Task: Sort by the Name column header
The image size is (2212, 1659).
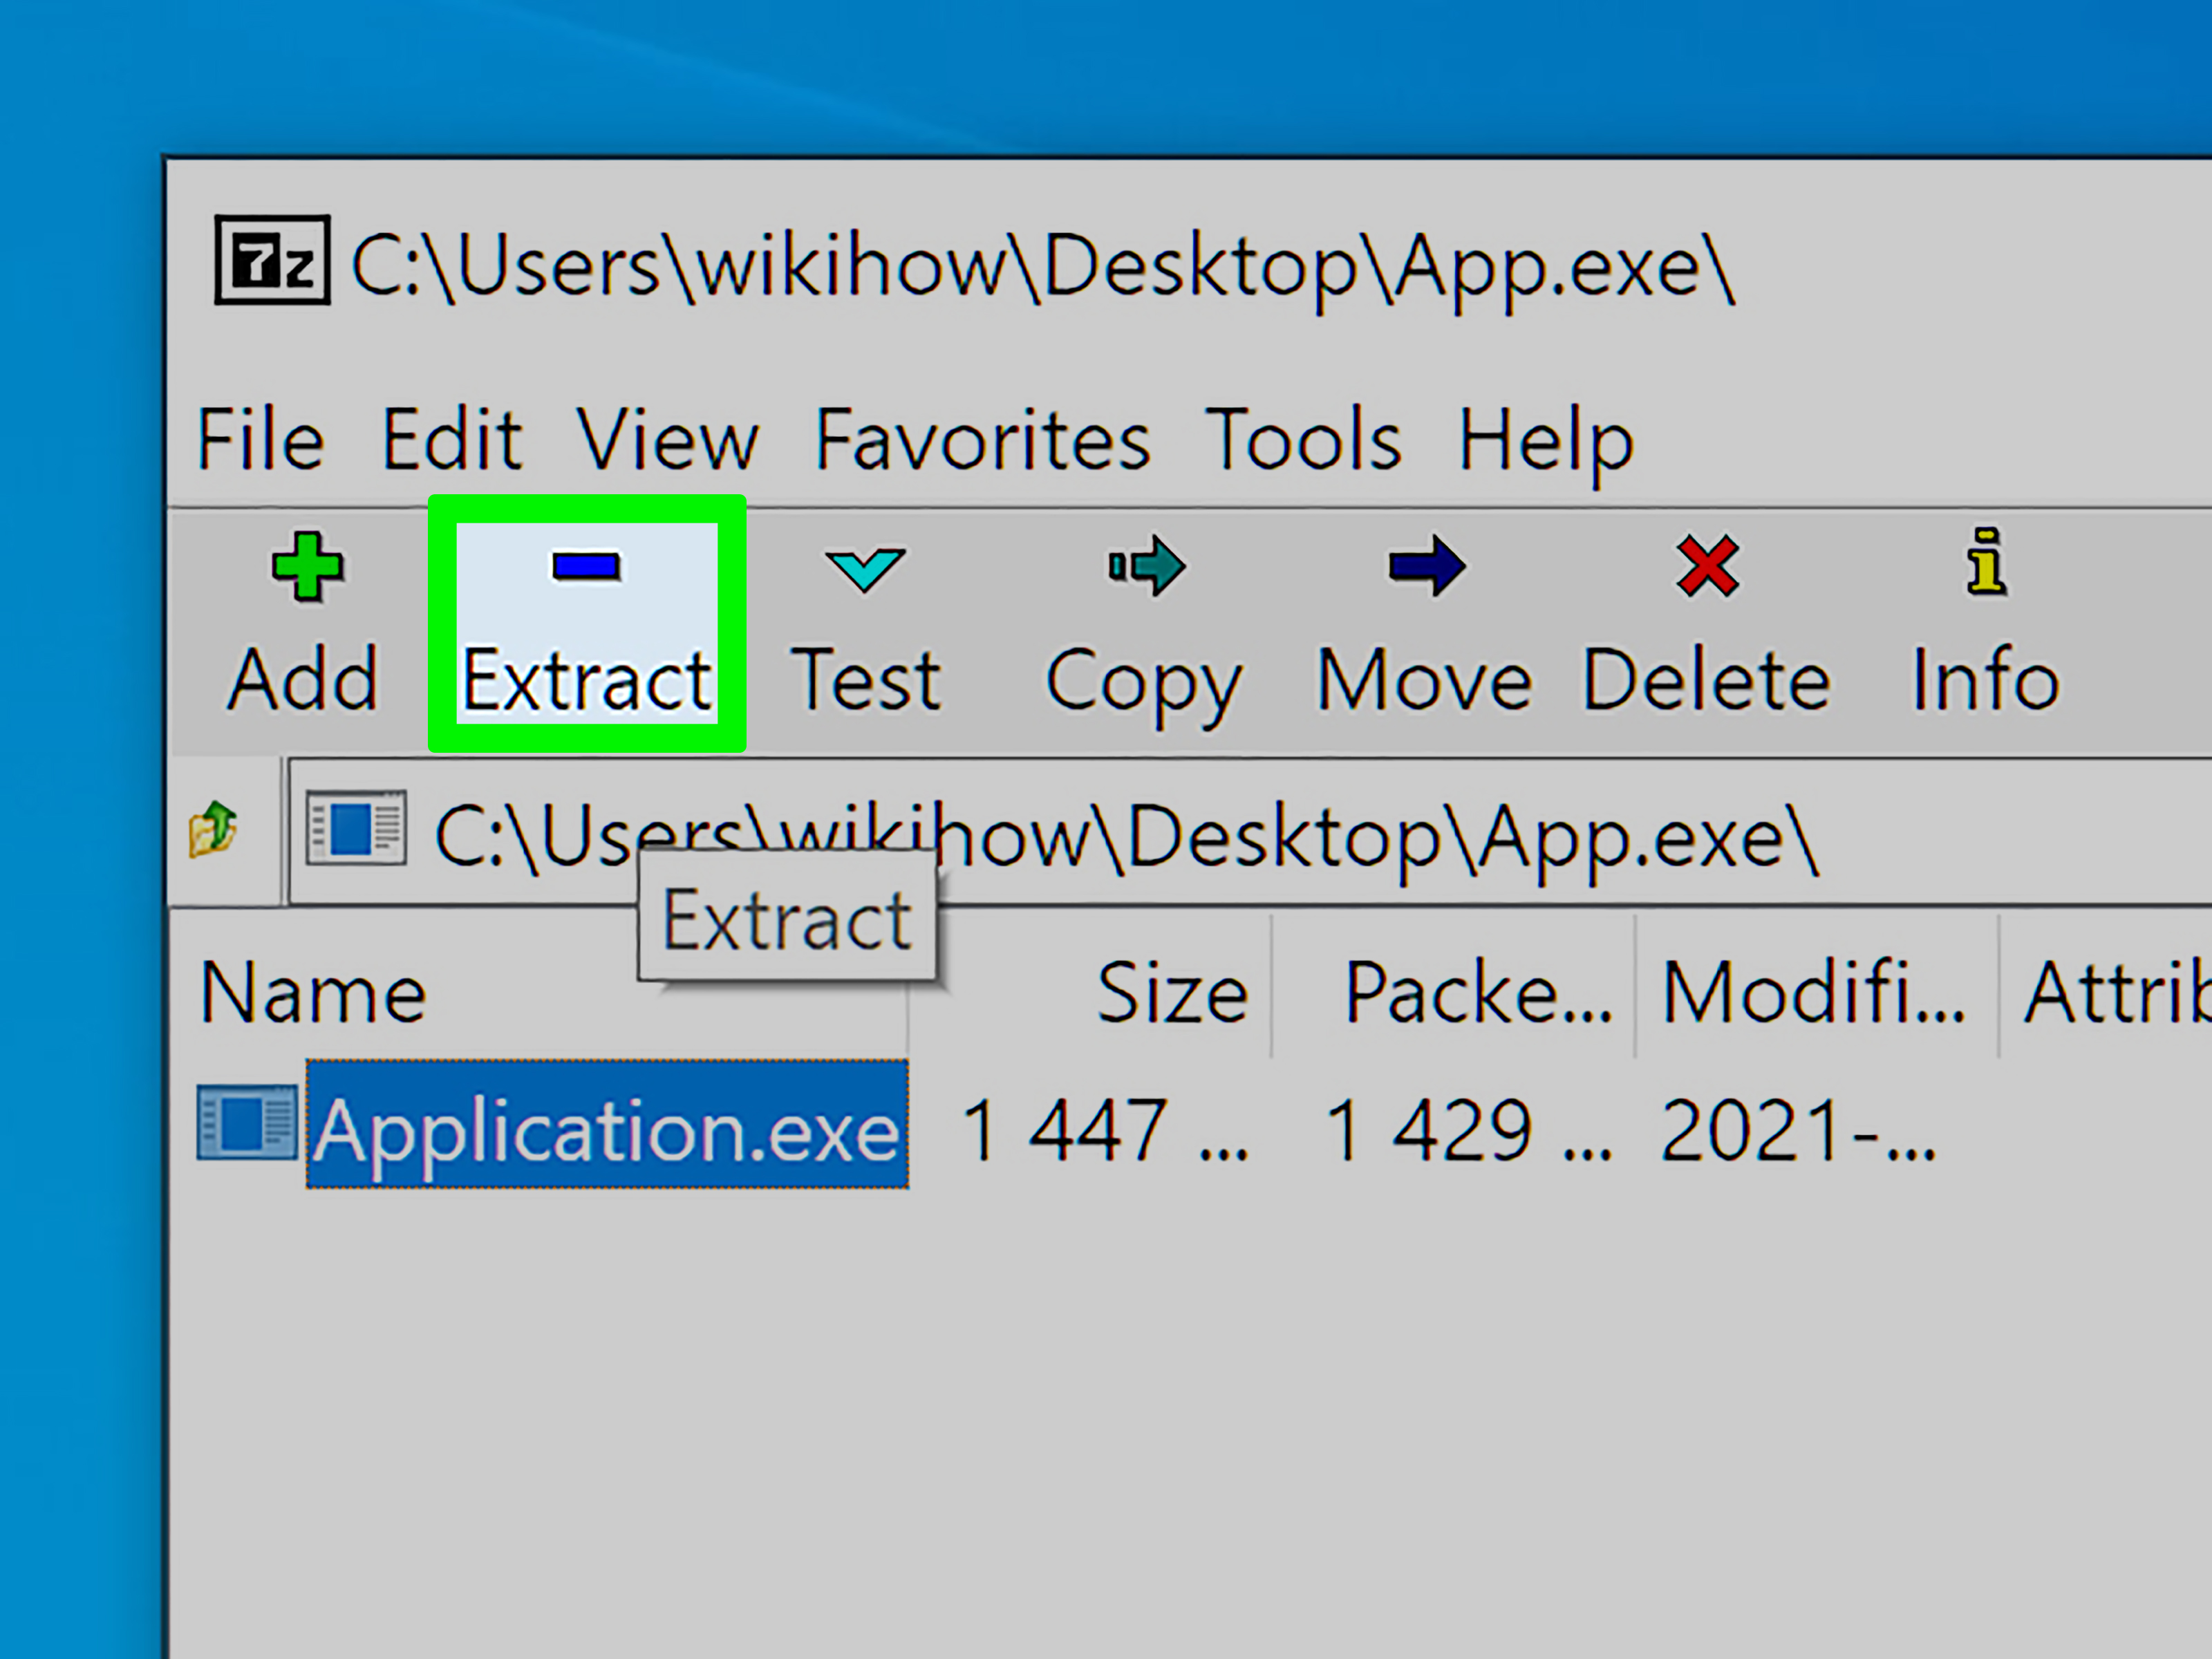Action: [x=314, y=992]
